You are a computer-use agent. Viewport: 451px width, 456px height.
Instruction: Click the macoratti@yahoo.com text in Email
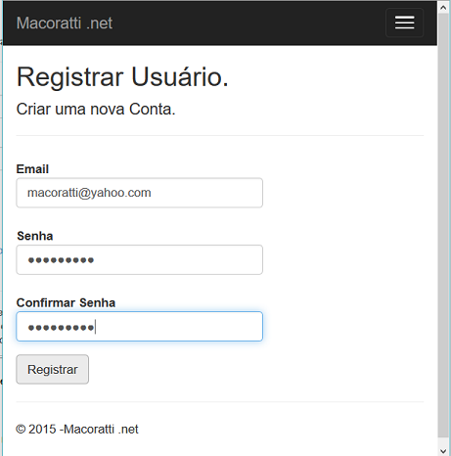point(89,193)
